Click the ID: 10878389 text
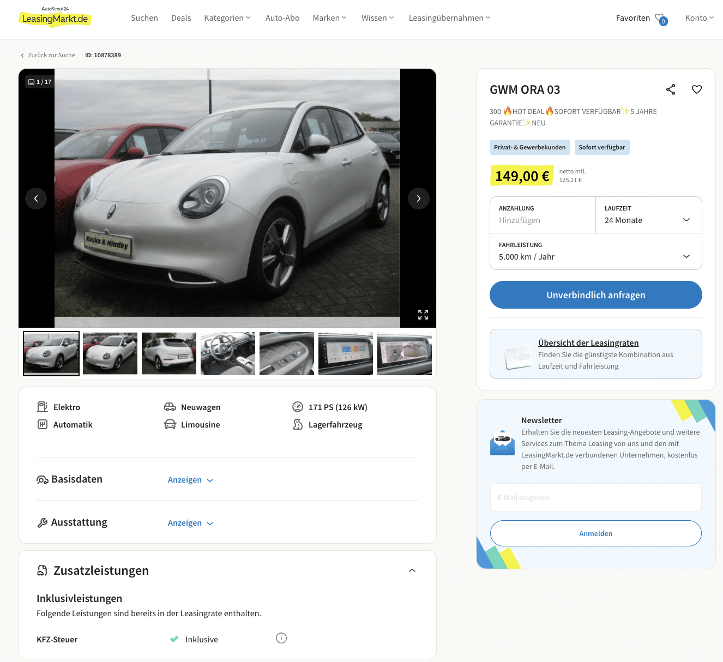This screenshot has height=662, width=723. 103,55
